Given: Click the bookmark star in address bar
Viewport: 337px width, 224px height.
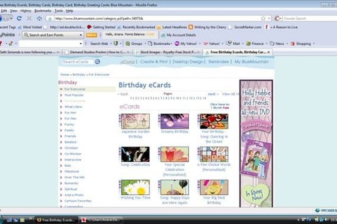Looking at the screenshot, I should (x=263, y=18).
